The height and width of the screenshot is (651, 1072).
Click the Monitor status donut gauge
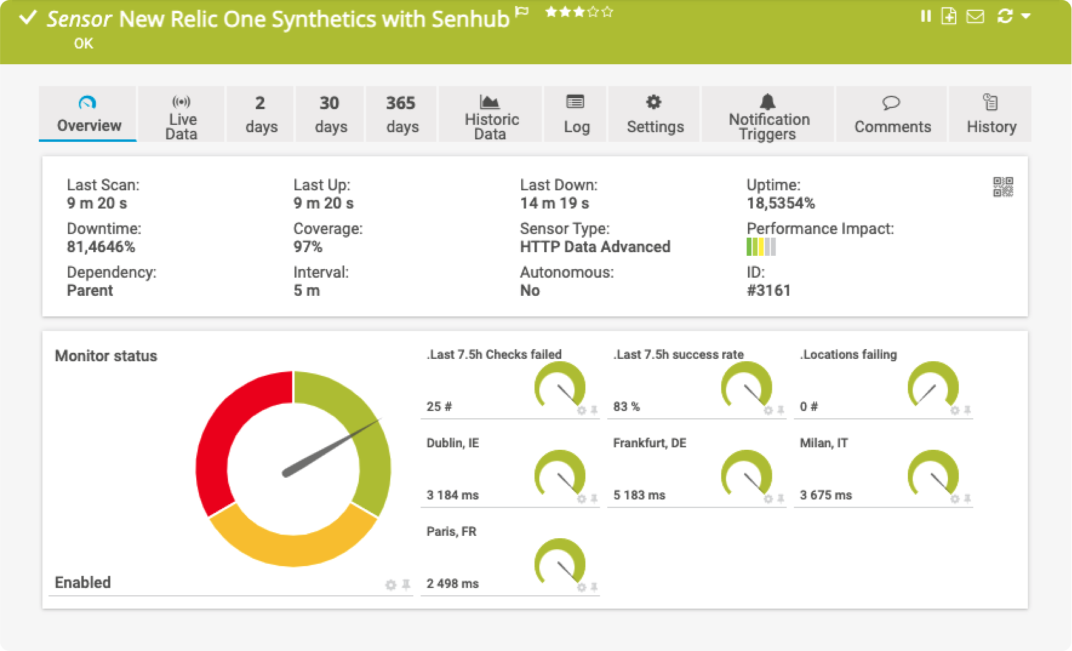(x=293, y=469)
